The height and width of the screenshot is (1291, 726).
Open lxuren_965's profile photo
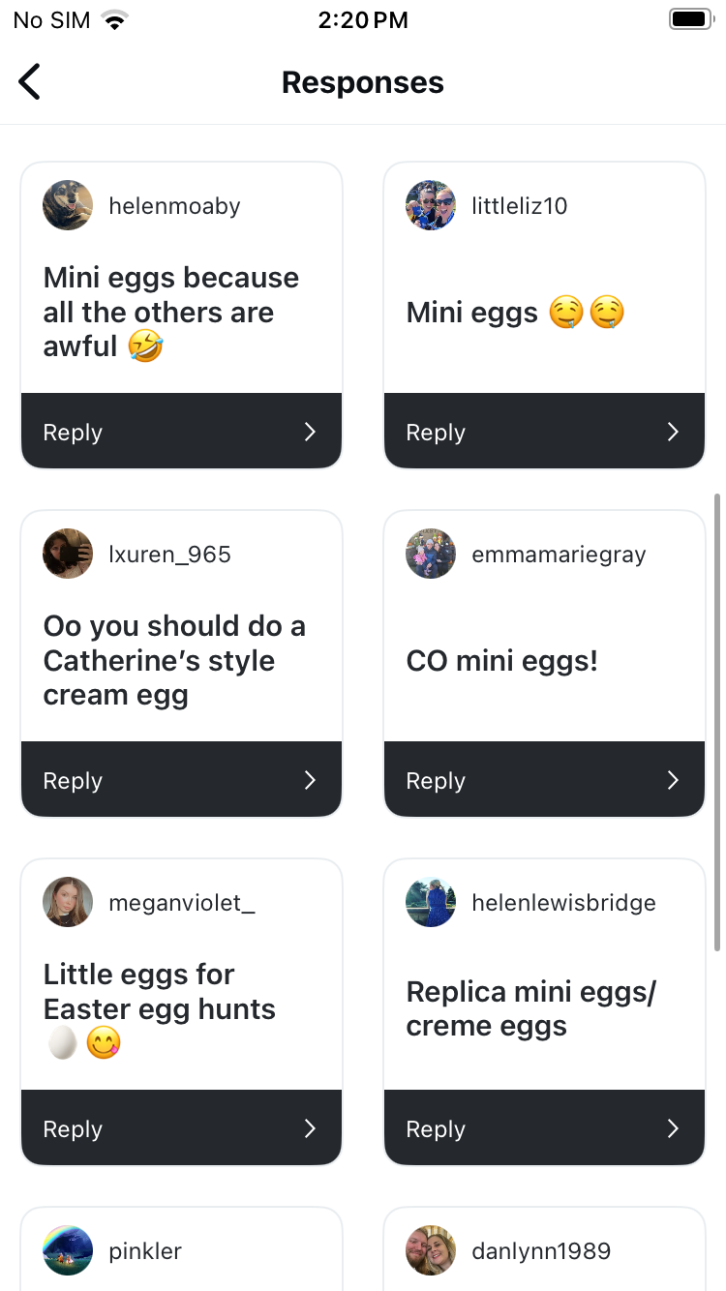68,554
